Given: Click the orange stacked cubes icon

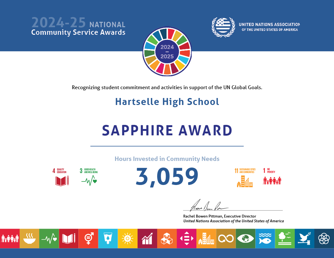Looking at the screenshot, I should click(x=167, y=238).
